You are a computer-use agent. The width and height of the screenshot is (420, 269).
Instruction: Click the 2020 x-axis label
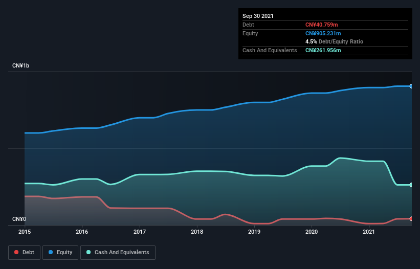coord(312,232)
